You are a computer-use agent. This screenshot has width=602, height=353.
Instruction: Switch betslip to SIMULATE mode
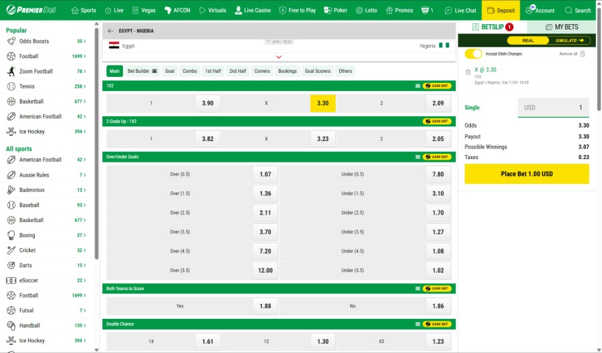tap(570, 40)
